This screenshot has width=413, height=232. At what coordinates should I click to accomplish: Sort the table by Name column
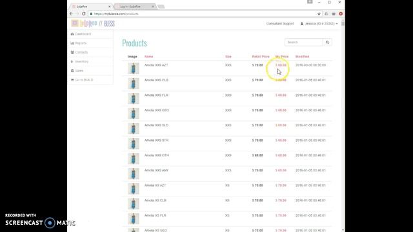148,57
